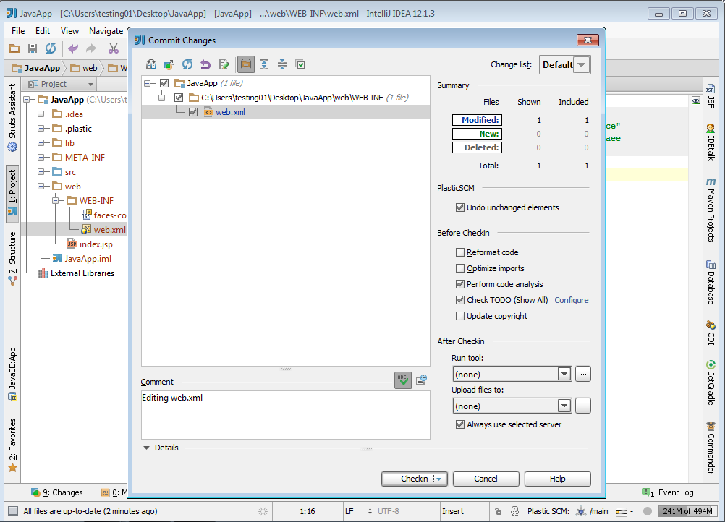Toggle Undo unchanged elements checkbox
The width and height of the screenshot is (725, 522).
(460, 207)
